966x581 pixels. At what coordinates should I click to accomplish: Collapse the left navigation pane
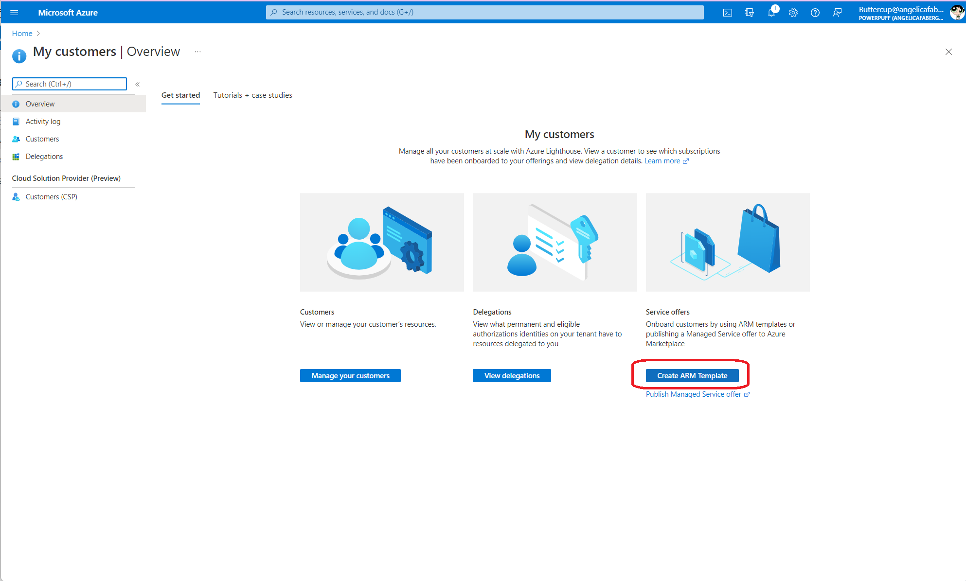pyautogui.click(x=138, y=84)
